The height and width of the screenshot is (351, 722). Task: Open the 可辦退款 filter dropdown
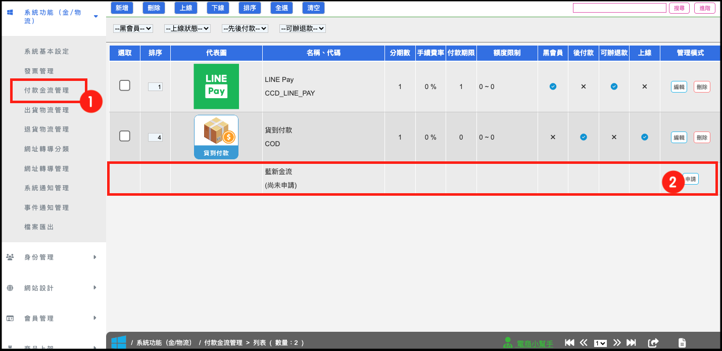click(x=303, y=29)
